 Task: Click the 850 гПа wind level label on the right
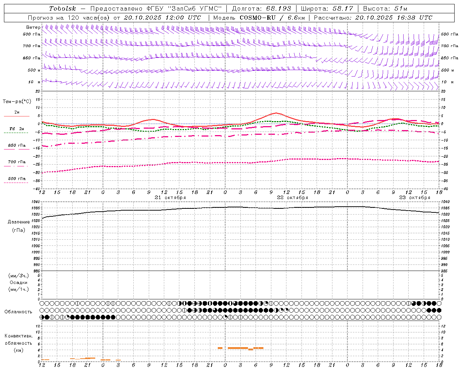[450, 58]
